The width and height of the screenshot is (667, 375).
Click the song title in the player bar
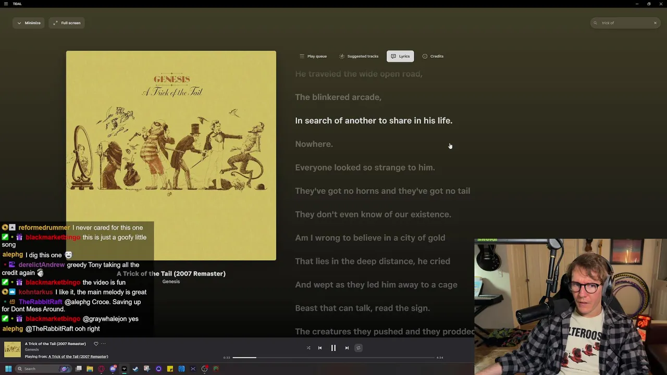(55, 344)
